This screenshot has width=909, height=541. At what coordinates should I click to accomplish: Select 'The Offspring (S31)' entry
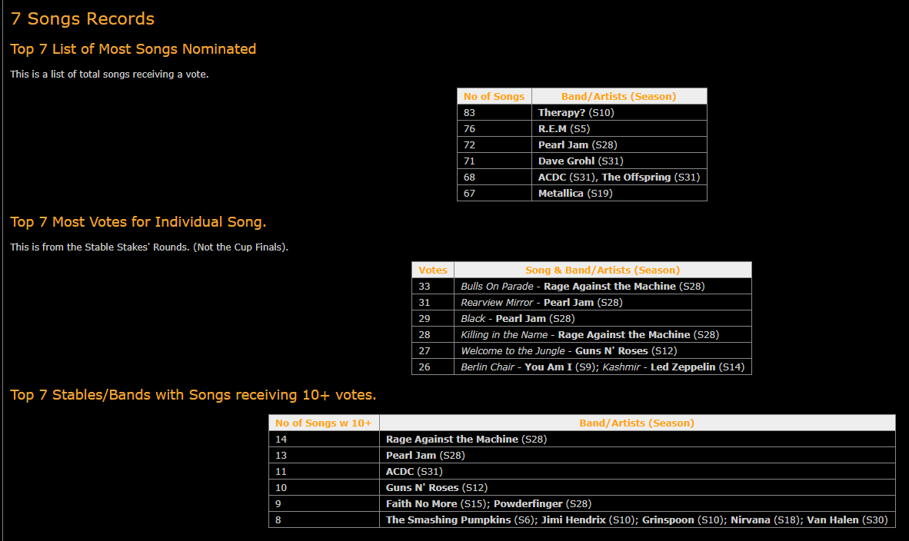[x=651, y=178]
